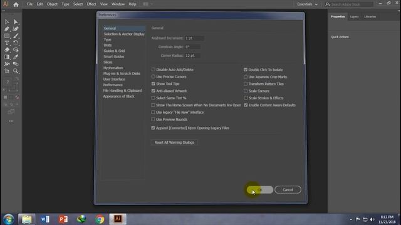The width and height of the screenshot is (401, 225).
Task: Click the Constrain Angle field
Action: click(x=192, y=47)
